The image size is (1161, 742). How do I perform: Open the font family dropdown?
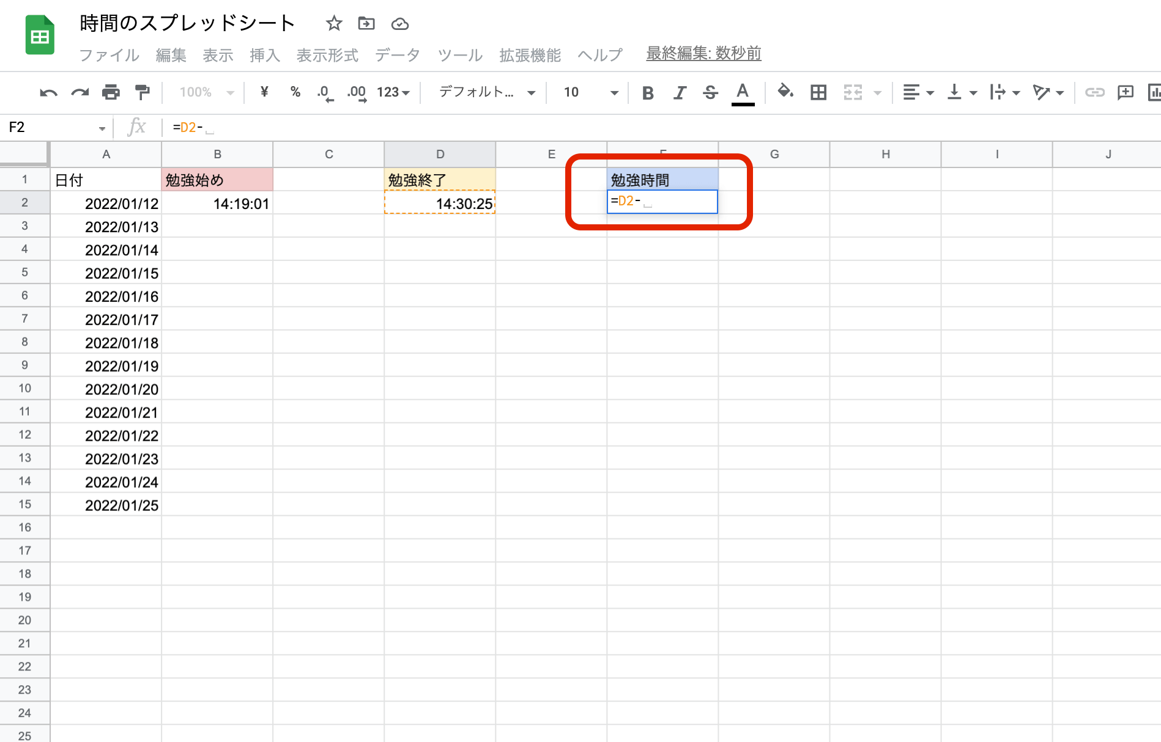click(x=487, y=92)
